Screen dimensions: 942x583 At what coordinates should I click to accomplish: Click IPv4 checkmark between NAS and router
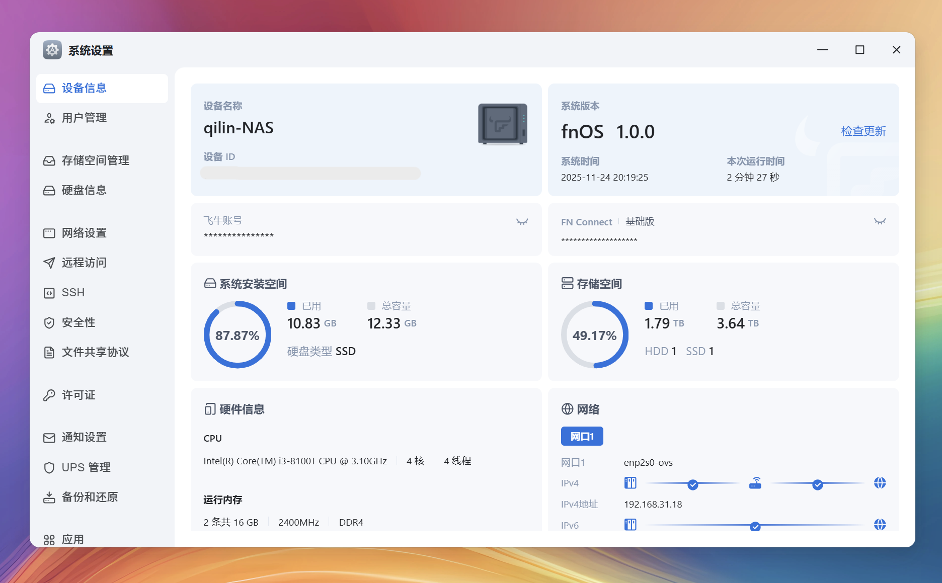coord(693,485)
